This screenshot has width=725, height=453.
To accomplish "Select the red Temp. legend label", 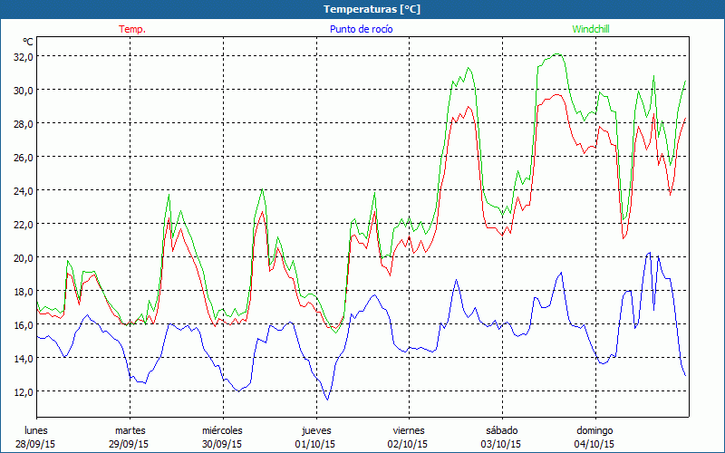I will tap(132, 29).
